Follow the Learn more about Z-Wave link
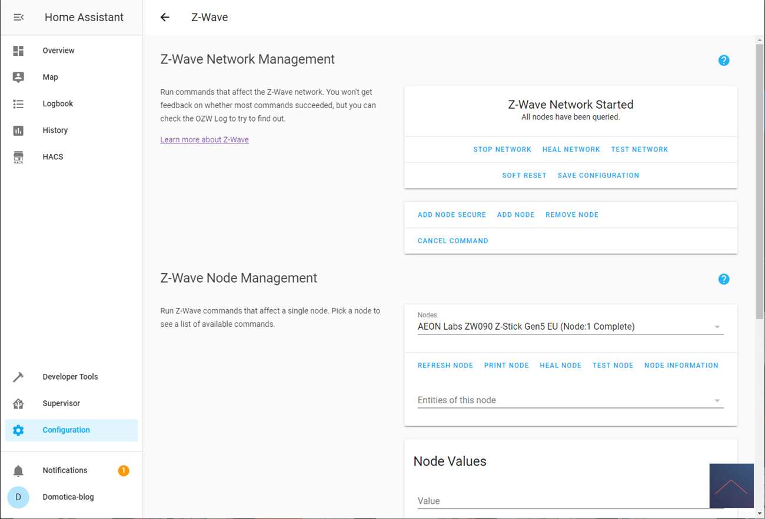 (x=204, y=139)
